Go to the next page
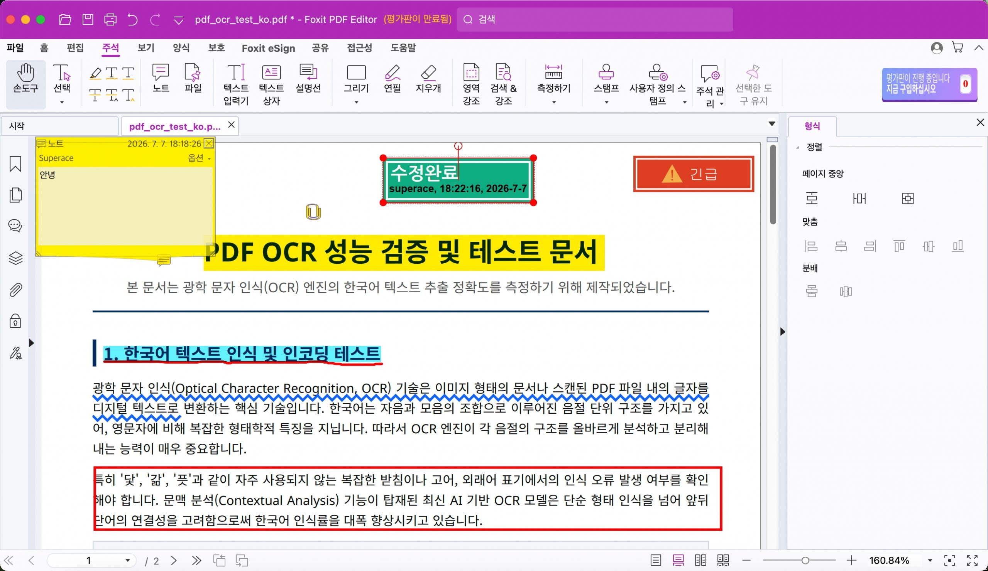Viewport: 988px width, 571px height. click(x=174, y=561)
